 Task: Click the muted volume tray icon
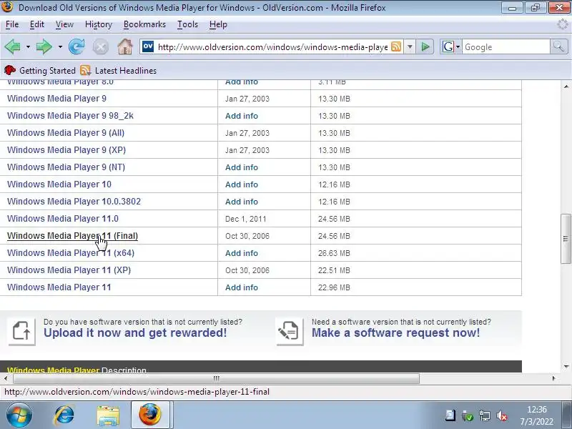503,415
